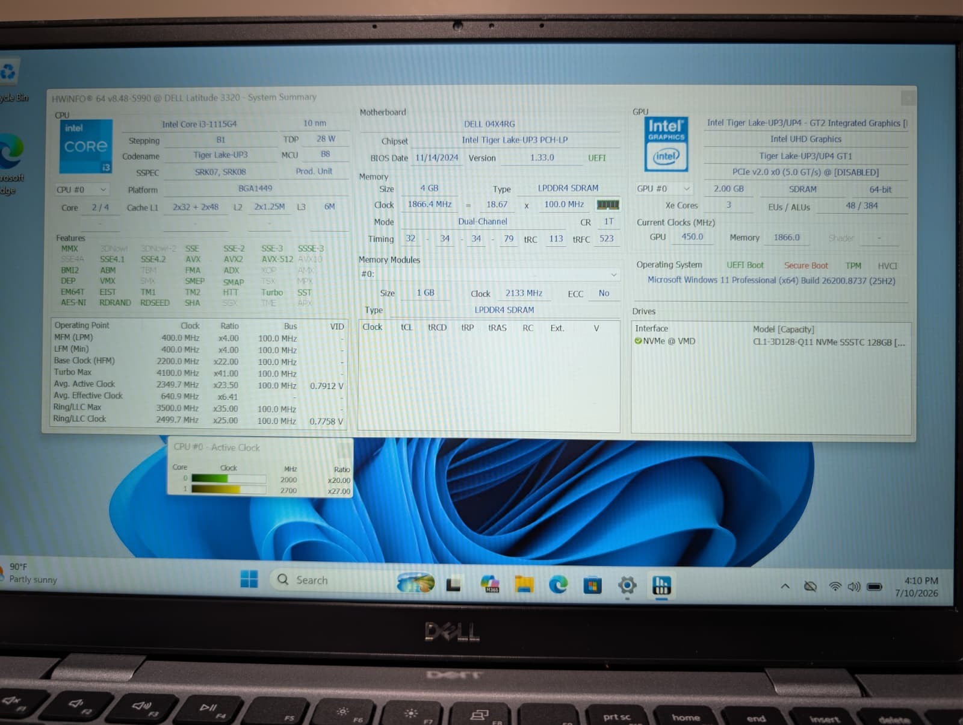The image size is (963, 725).
Task: Click the Intel Core i3 logo
Action: [x=85, y=146]
